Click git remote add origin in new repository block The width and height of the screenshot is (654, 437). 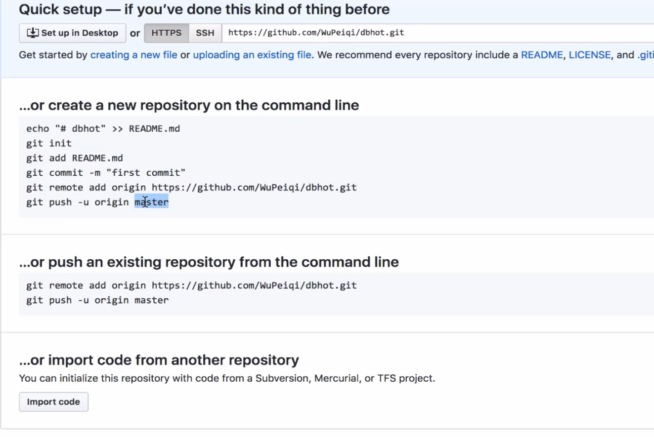pyautogui.click(x=191, y=188)
